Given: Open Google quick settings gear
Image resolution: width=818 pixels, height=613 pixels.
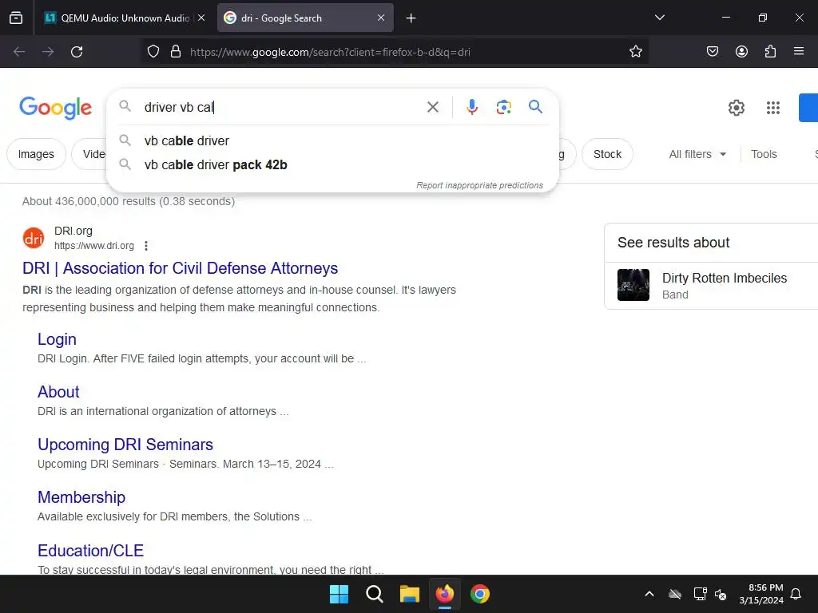Looking at the screenshot, I should click(736, 108).
